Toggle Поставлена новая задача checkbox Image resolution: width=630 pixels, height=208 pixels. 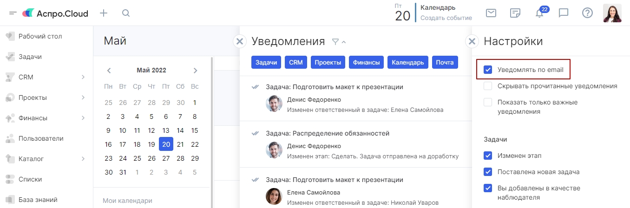pos(488,172)
